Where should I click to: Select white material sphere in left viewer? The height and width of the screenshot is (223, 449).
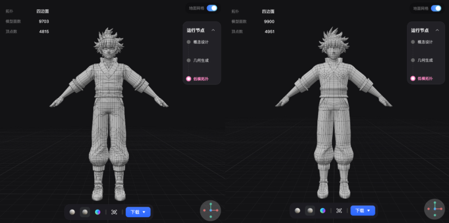(x=72, y=212)
